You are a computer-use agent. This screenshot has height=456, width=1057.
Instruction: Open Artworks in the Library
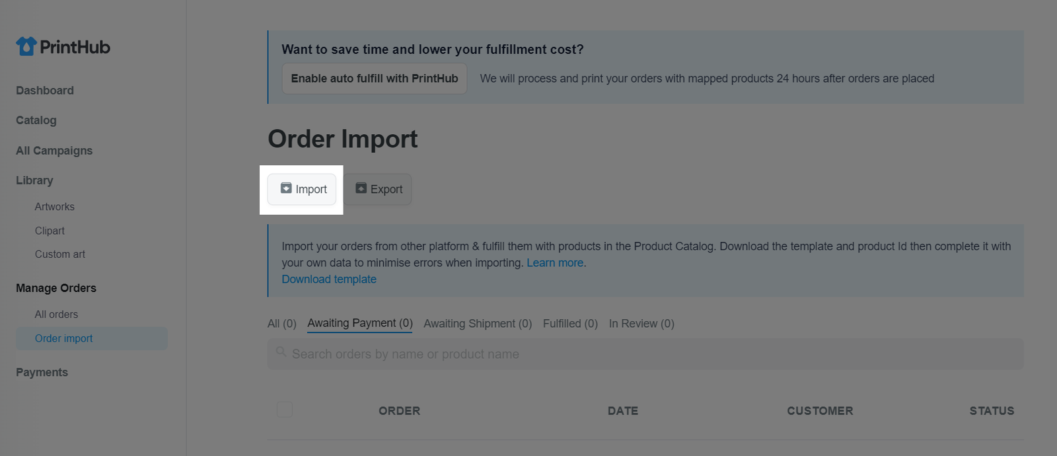pyautogui.click(x=55, y=207)
